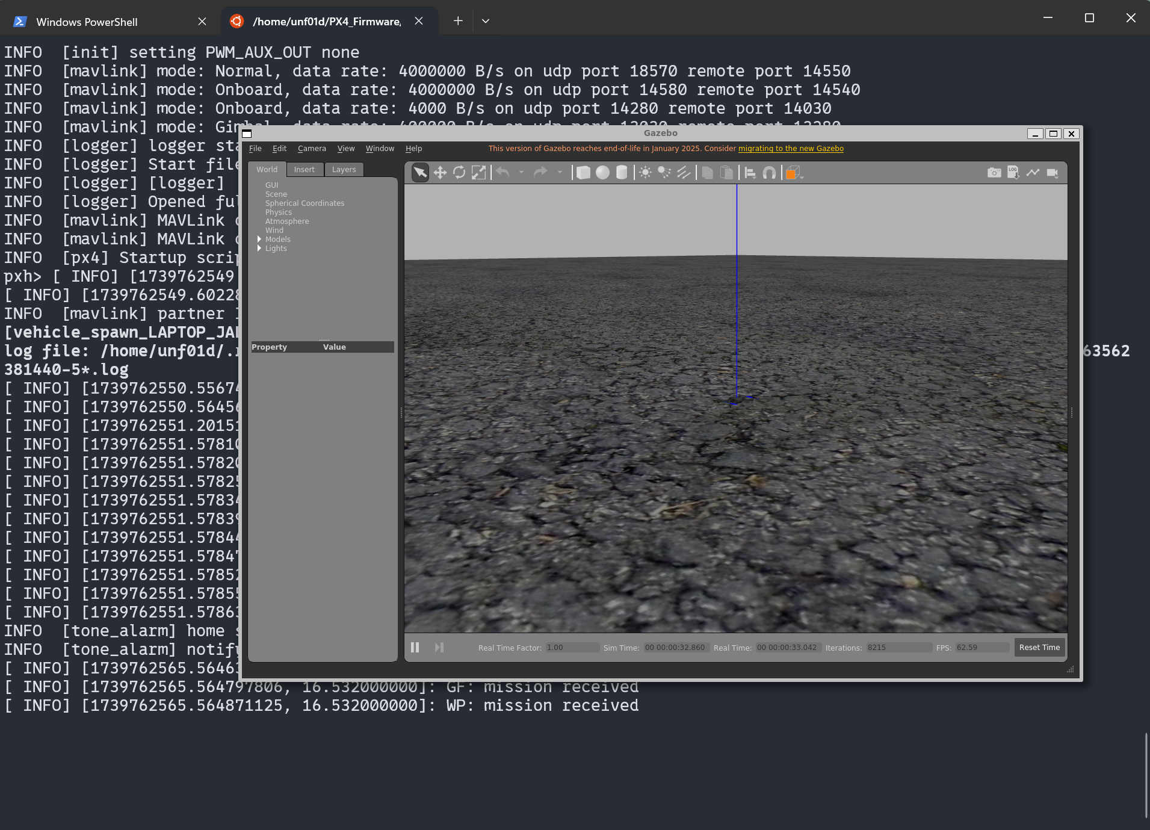The width and height of the screenshot is (1150, 830).
Task: Open the Camera menu
Action: click(312, 149)
